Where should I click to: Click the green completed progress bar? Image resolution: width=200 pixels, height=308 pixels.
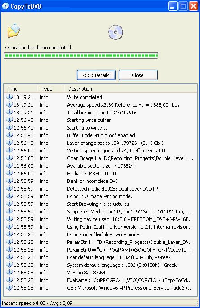[x=81, y=56]
